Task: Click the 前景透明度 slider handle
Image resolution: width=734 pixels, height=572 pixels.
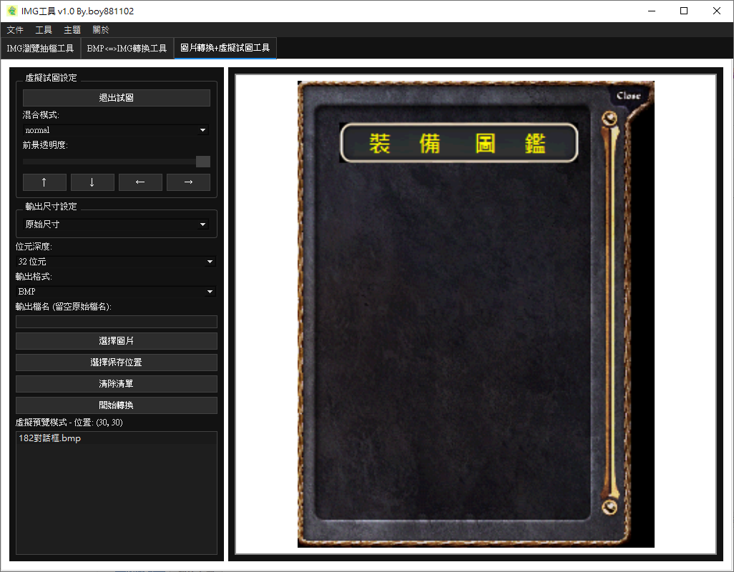Action: pyautogui.click(x=202, y=162)
